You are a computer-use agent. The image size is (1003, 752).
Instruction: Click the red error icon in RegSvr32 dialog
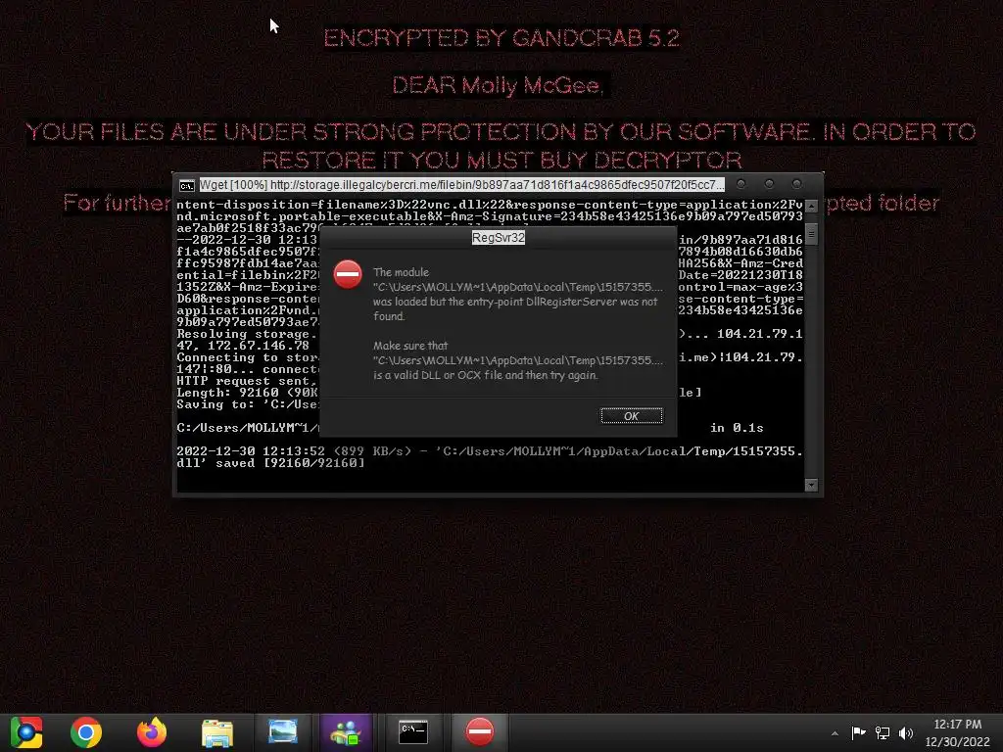coord(348,274)
